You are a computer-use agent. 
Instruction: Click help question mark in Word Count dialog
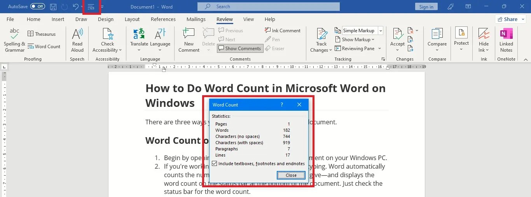coord(282,105)
